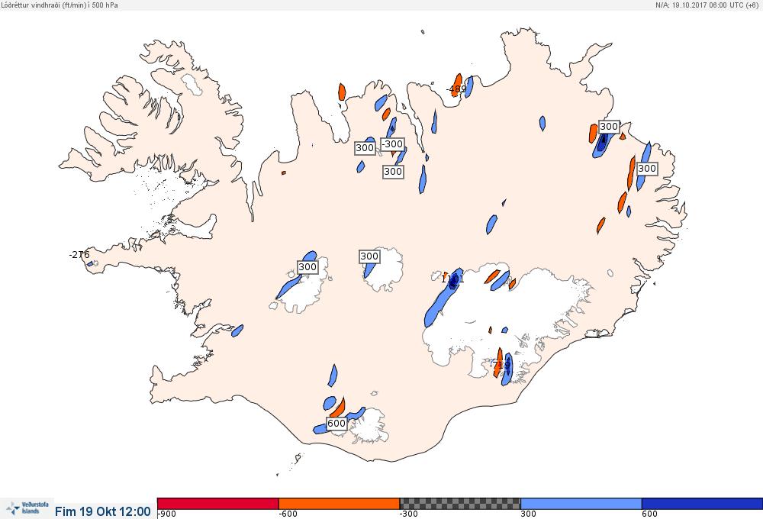Click the forecast time 'Fim 19 Okt 12:00'
Screen dimensions: 763x519
pyautogui.click(x=103, y=511)
